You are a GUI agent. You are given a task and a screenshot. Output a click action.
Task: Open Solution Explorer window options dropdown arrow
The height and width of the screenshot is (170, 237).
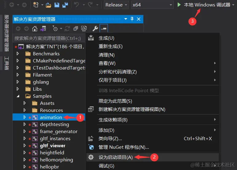point(126,19)
